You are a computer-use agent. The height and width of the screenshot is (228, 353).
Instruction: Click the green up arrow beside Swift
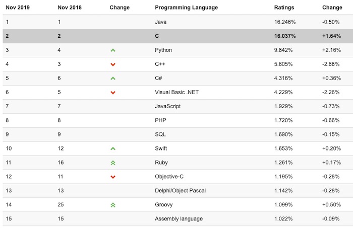tap(113, 148)
